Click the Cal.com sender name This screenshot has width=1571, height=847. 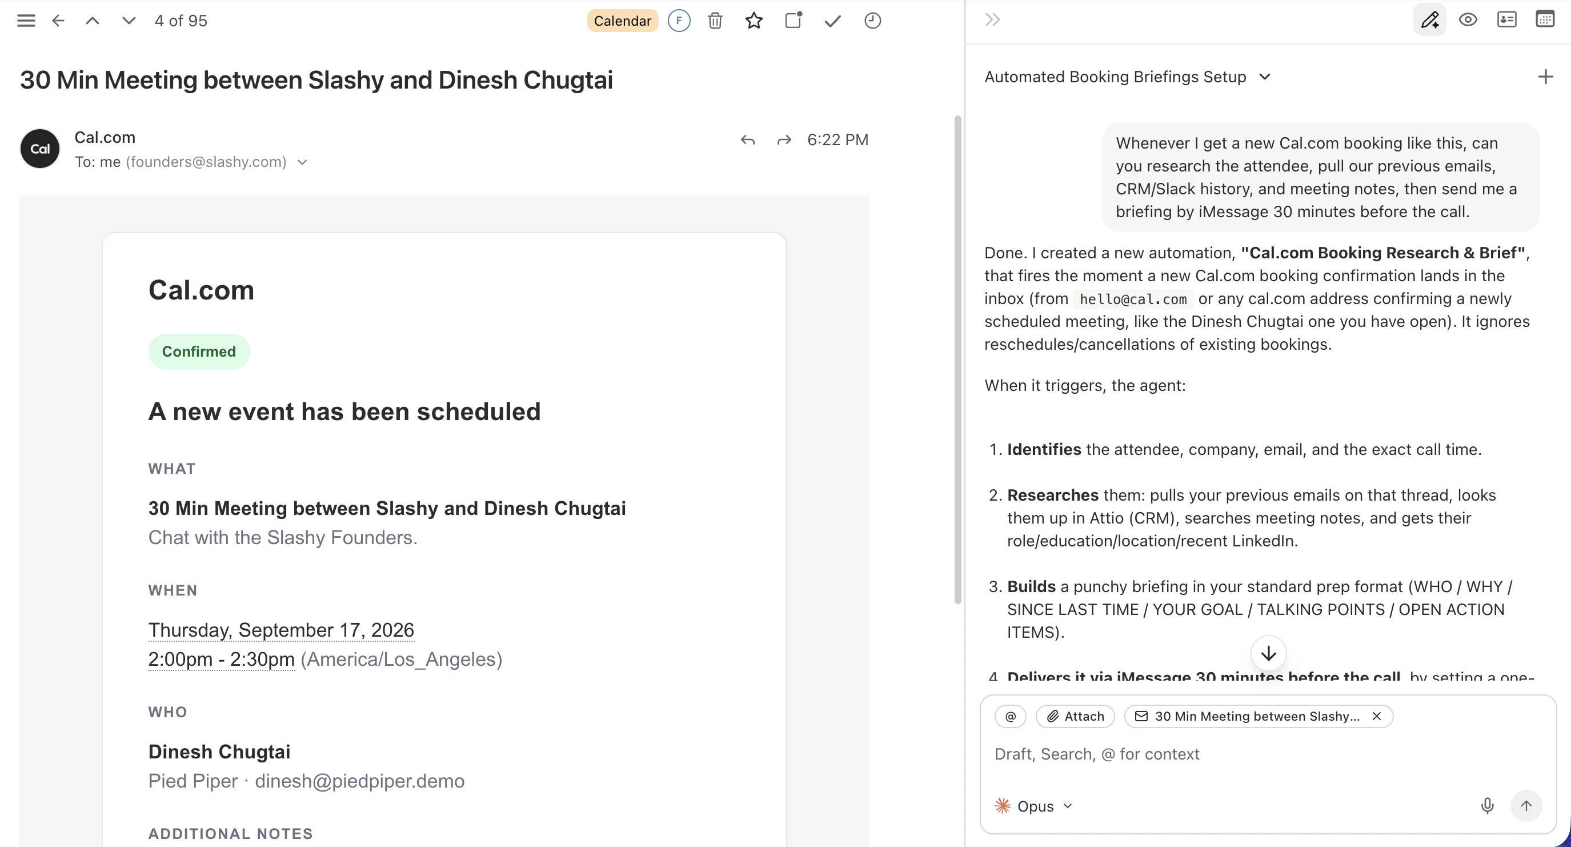[x=105, y=137]
